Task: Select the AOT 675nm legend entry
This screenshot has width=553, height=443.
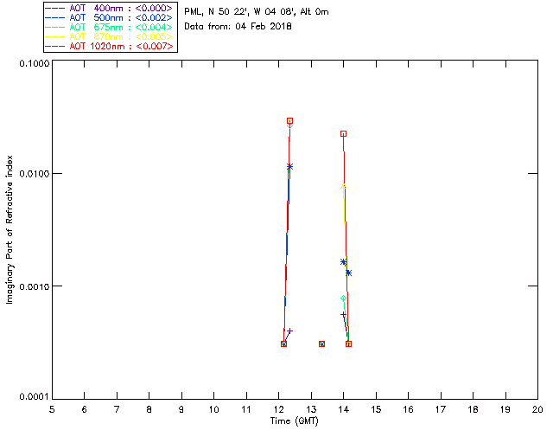Action: tap(110, 27)
